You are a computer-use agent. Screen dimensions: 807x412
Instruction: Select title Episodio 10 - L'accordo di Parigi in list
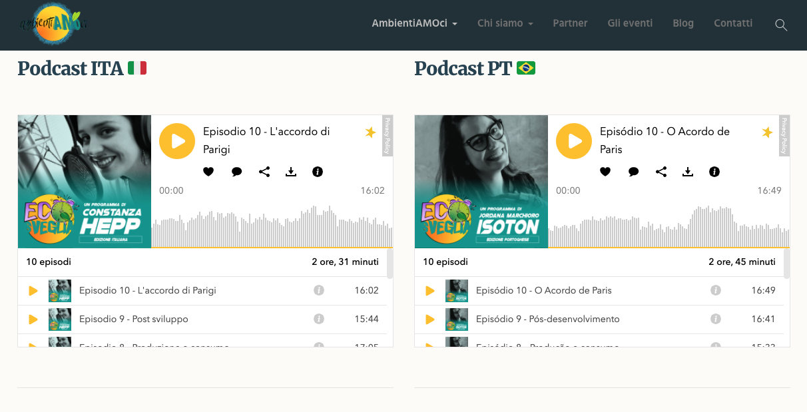pos(148,290)
